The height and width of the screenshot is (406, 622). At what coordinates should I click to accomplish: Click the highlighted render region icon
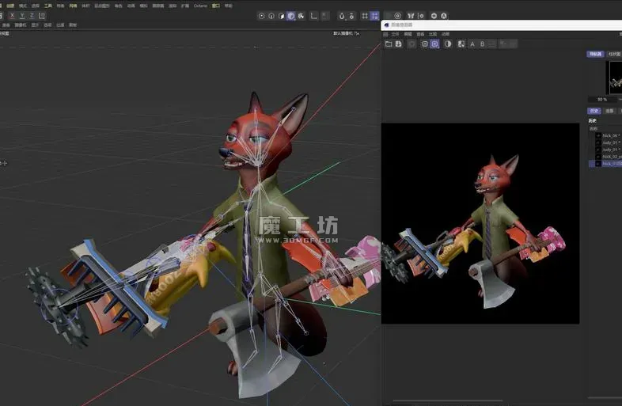tap(435, 44)
